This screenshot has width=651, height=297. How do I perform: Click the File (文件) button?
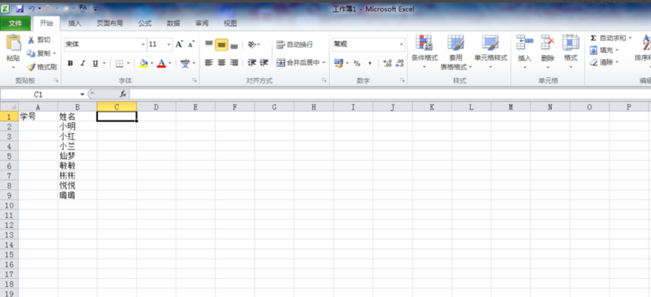point(15,23)
